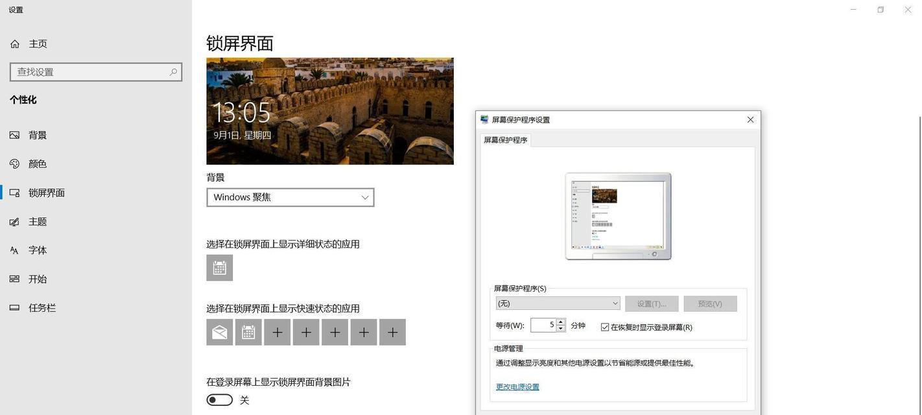Click 选择在锁屏界面上显示快速状态的应用 label
Viewport: 922px width, 415px height.
point(283,309)
